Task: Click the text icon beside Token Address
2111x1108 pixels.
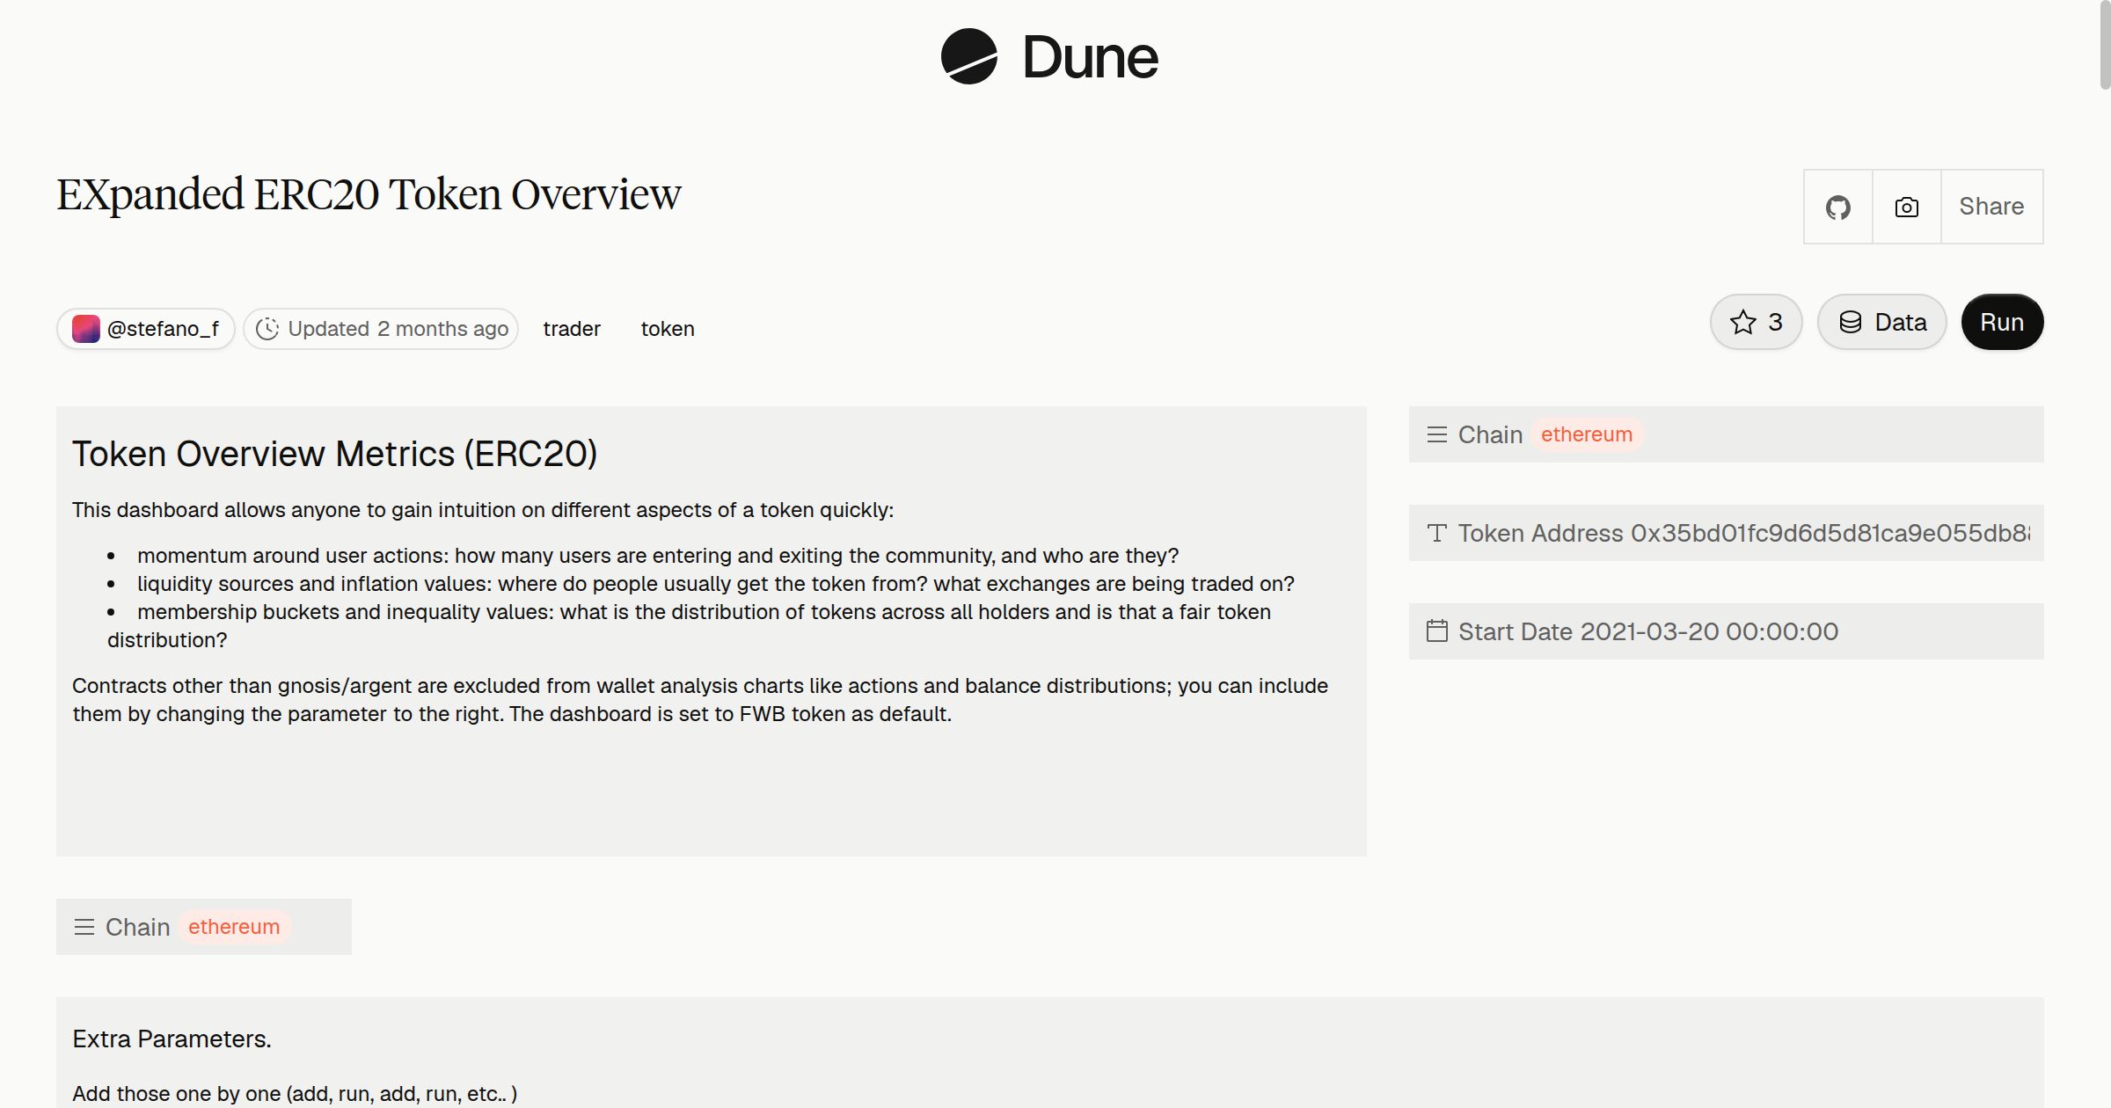Action: 1437,533
